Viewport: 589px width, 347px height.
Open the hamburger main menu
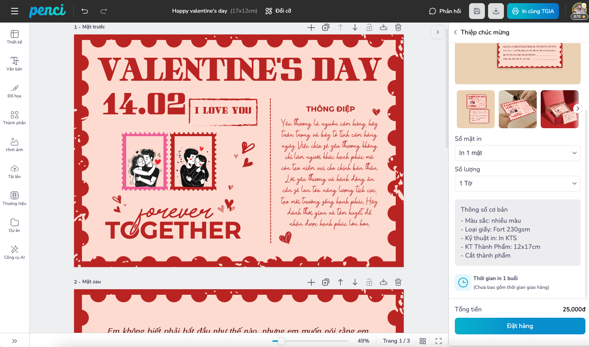15,11
